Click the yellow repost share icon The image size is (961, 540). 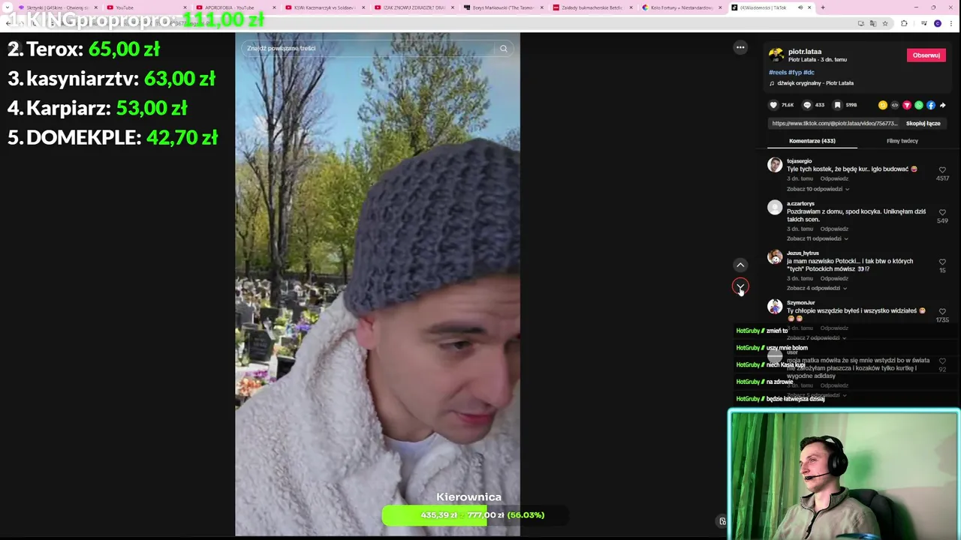pyautogui.click(x=883, y=105)
